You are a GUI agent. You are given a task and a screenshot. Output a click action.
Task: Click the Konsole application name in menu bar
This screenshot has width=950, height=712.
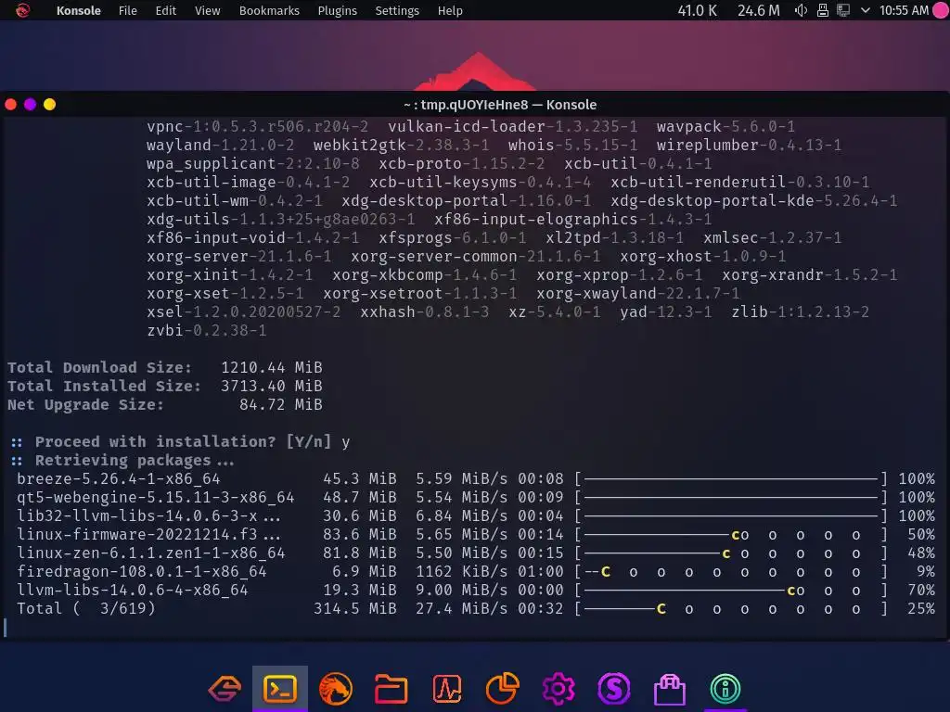pos(79,11)
